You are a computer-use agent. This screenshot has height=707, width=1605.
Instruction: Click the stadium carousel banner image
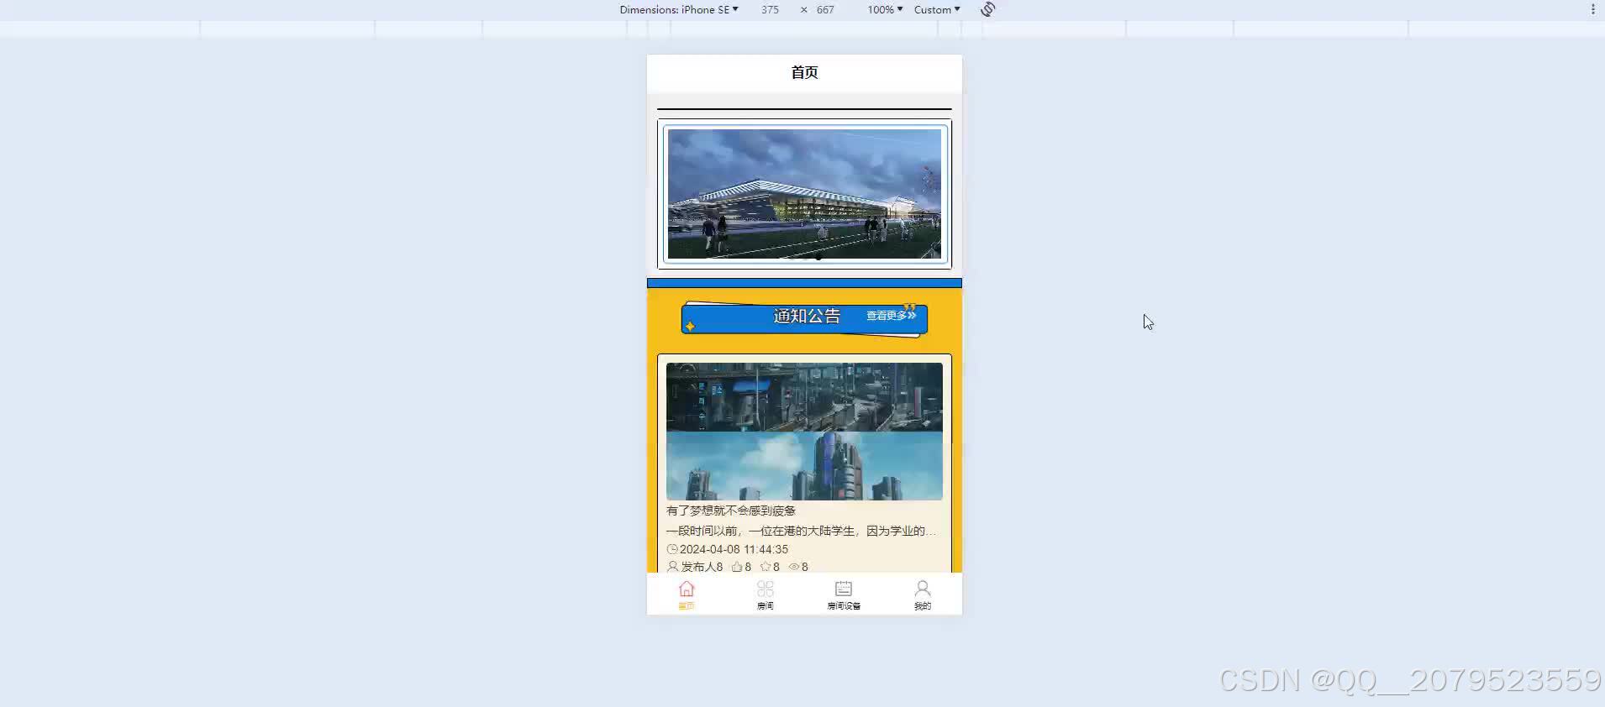(x=804, y=194)
